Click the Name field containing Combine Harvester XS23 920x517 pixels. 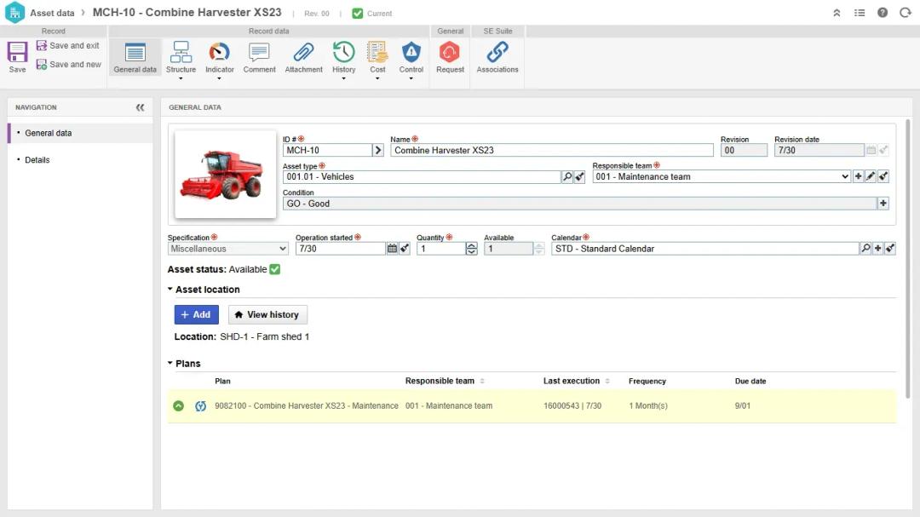click(x=551, y=151)
